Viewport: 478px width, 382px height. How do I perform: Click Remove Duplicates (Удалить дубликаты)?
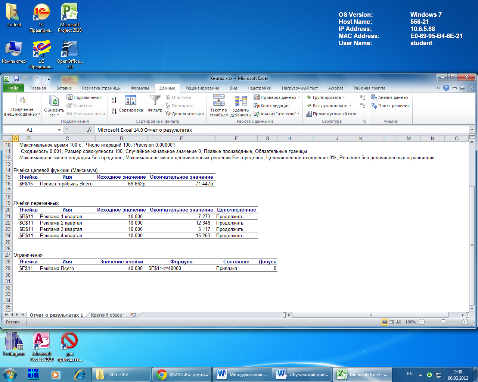pyautogui.click(x=240, y=106)
